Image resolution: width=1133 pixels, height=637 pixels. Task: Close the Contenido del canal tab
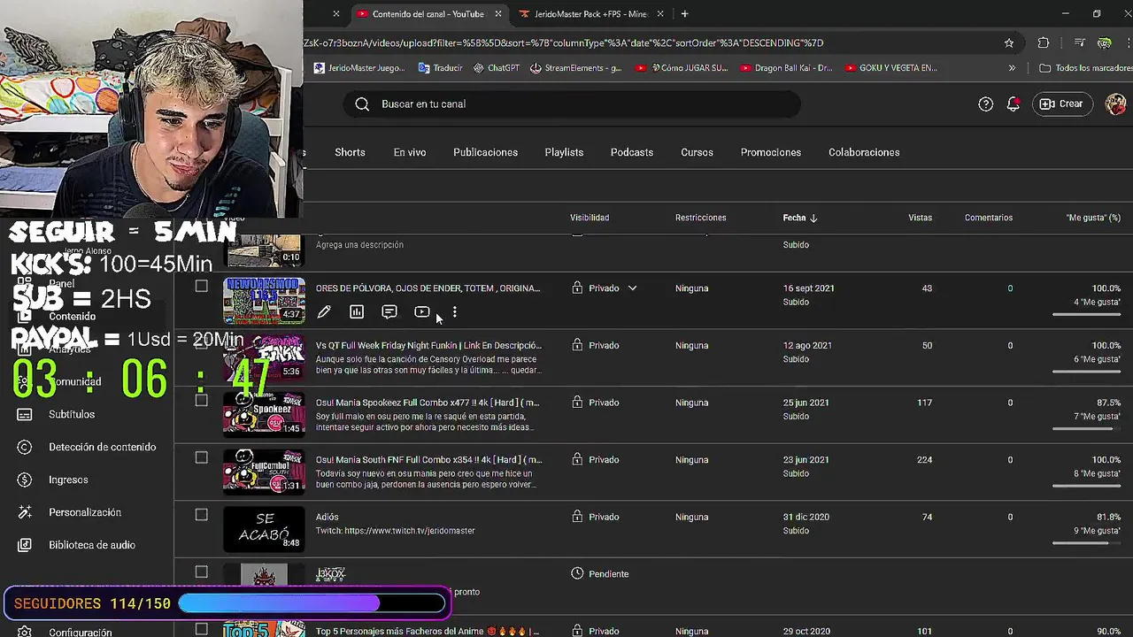point(498,14)
